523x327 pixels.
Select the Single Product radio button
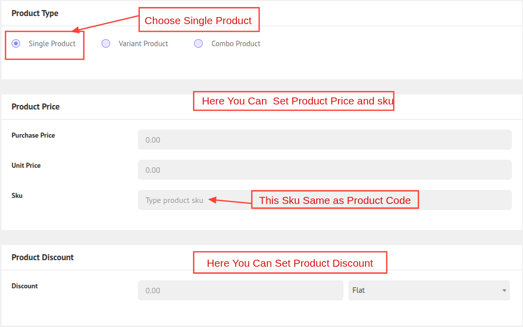tap(16, 44)
